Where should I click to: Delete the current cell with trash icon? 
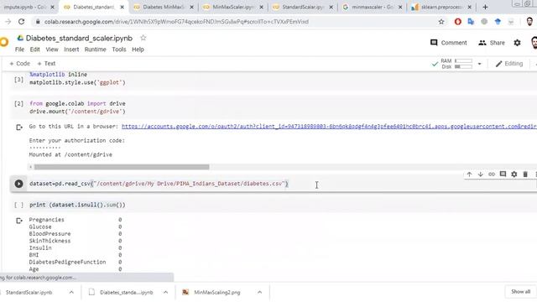[x=525, y=174]
